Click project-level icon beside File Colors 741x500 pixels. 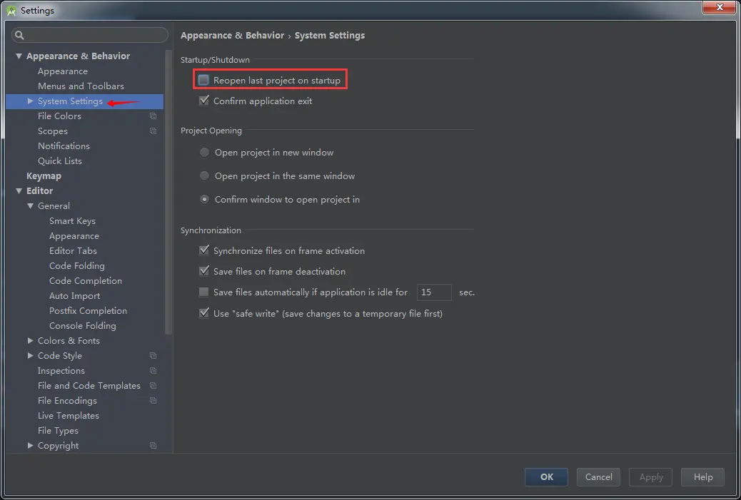pyautogui.click(x=153, y=116)
